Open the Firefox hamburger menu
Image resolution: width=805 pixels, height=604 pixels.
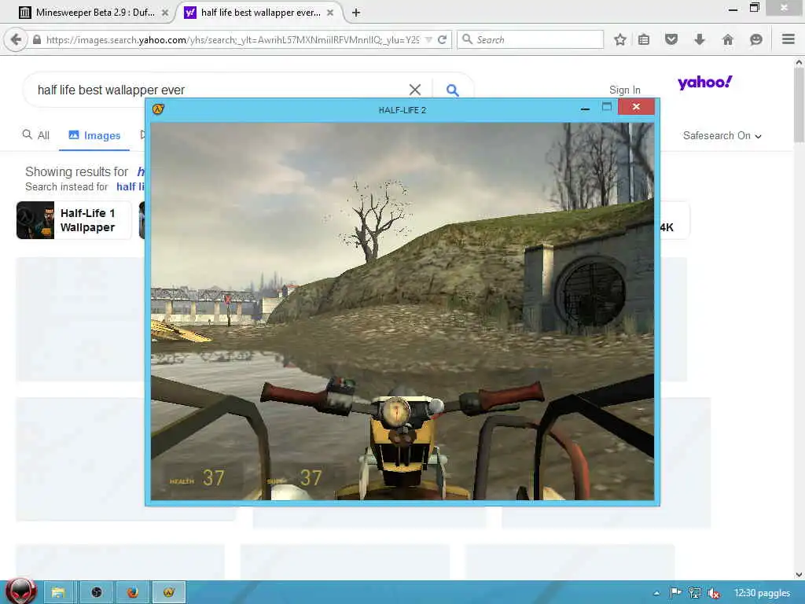pos(788,39)
